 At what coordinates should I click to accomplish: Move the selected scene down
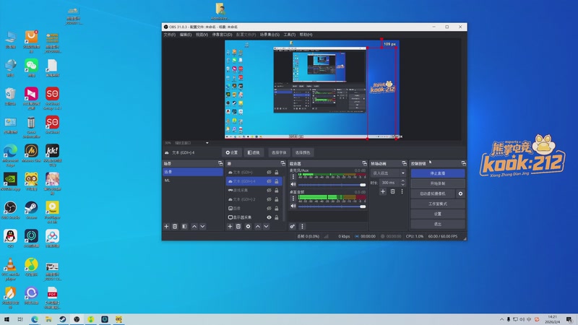(202, 226)
